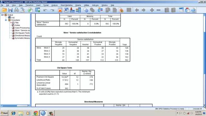Open the File menu

(2, 5)
